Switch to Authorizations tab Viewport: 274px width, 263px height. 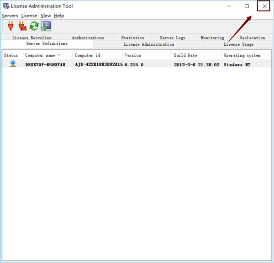pos(88,37)
